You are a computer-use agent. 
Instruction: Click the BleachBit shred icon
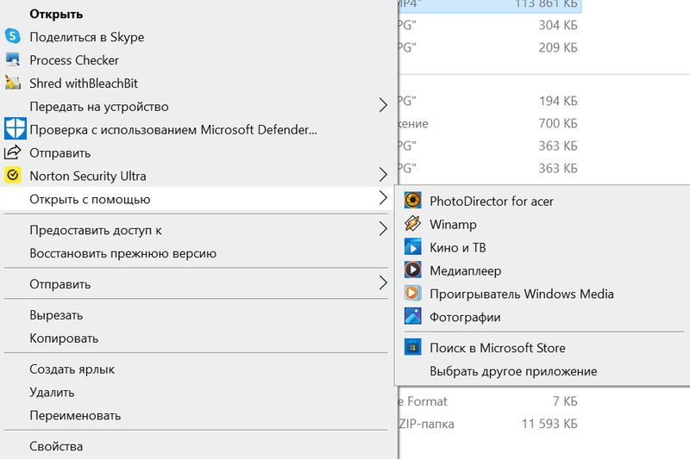click(13, 83)
